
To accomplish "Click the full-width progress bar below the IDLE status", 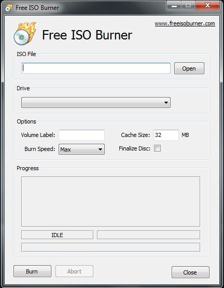I will point(110,247).
